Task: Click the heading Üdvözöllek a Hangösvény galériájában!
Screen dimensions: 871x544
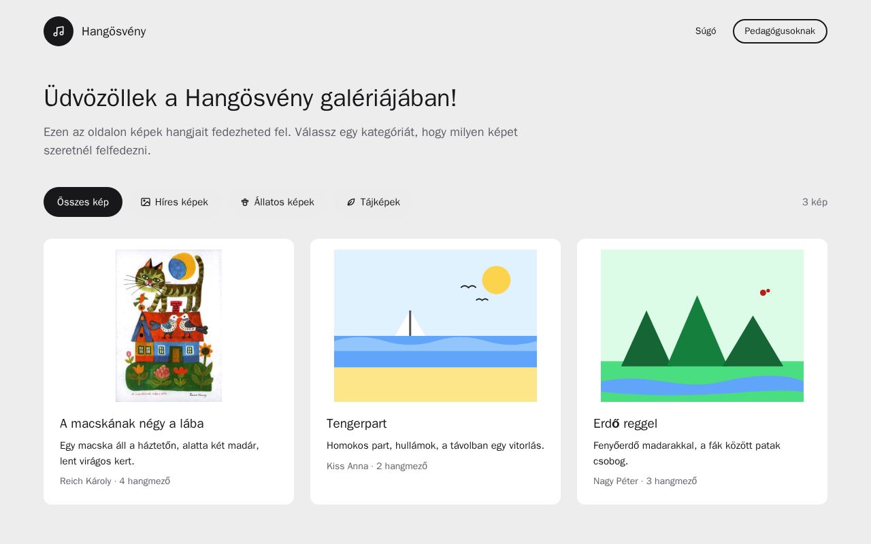Action: click(x=250, y=98)
